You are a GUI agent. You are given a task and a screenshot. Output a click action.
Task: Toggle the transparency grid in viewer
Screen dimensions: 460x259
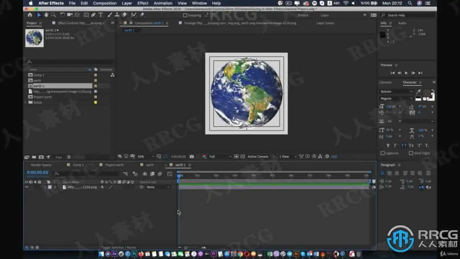(x=242, y=157)
